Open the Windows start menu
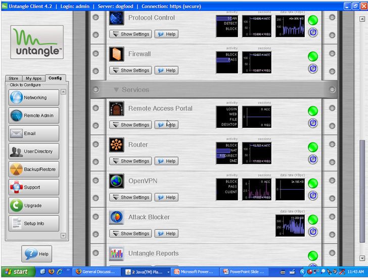The width and height of the screenshot is (368, 278). [x=18, y=271]
